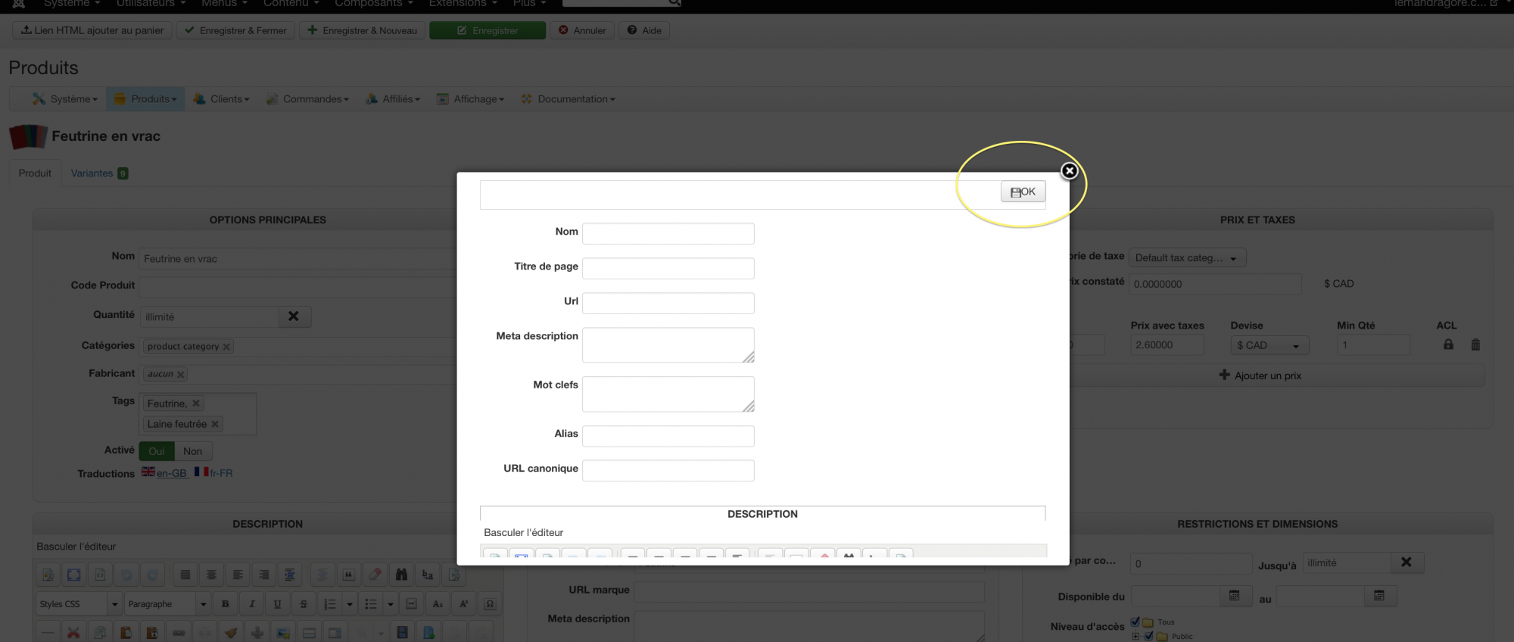This screenshot has width=1514, height=642.
Task: Click Ajouter un prix button
Action: [1260, 376]
